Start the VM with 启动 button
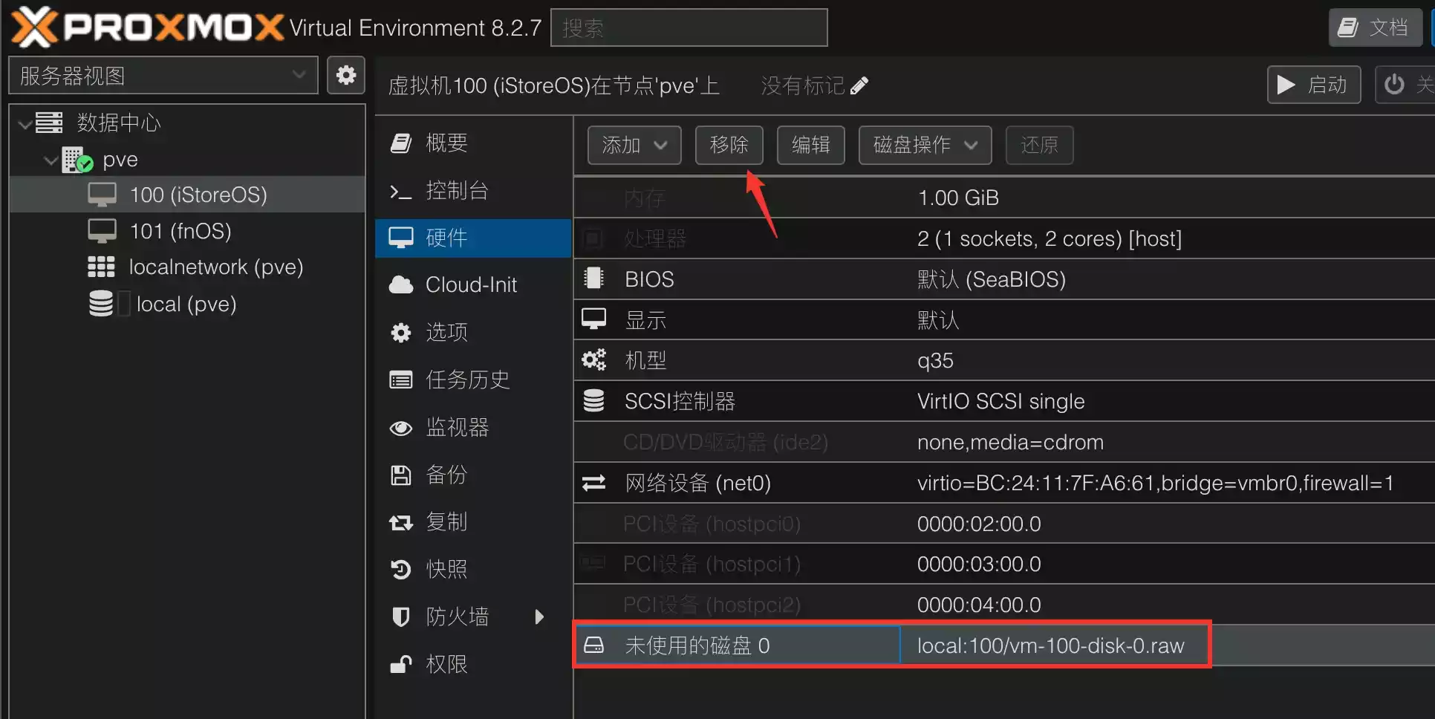 (x=1313, y=85)
